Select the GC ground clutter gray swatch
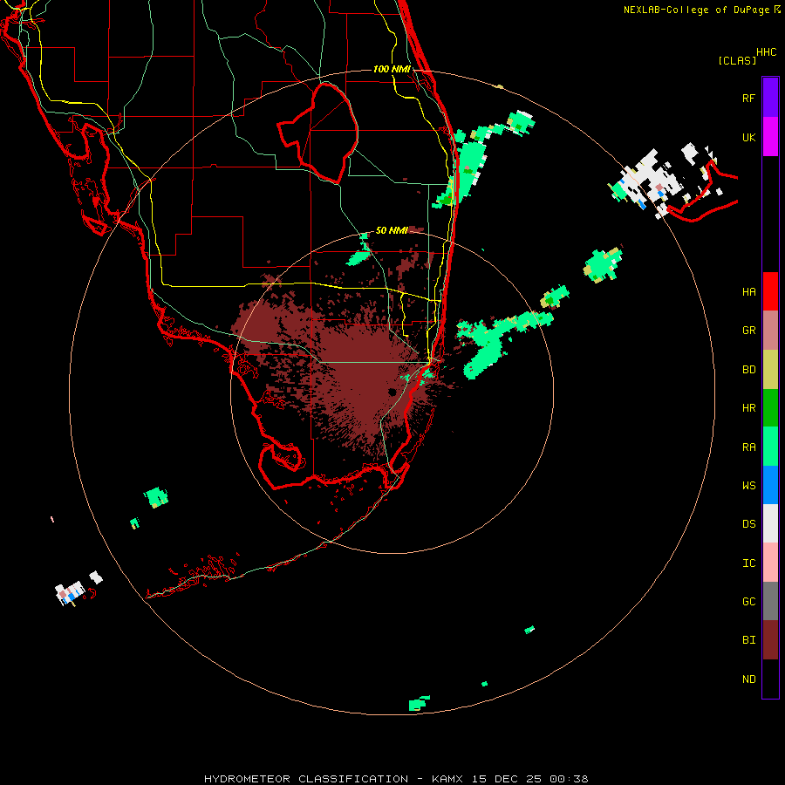The width and height of the screenshot is (785, 785). pyautogui.click(x=770, y=601)
